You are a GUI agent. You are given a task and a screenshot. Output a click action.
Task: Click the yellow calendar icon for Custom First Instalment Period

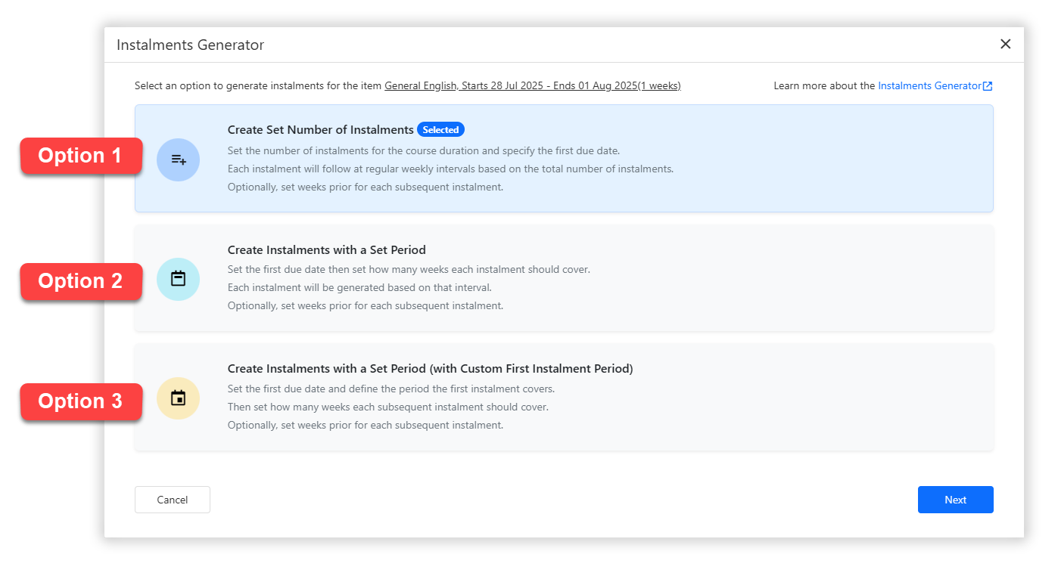pos(178,398)
